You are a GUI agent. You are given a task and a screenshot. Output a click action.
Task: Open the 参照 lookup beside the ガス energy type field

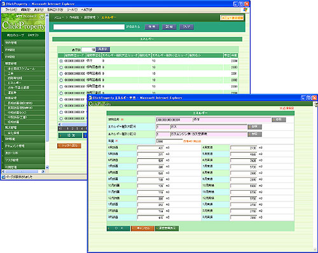pyautogui.click(x=254, y=126)
